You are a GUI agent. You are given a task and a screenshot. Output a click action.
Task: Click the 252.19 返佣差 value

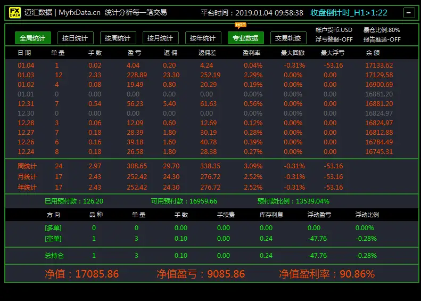[210, 75]
